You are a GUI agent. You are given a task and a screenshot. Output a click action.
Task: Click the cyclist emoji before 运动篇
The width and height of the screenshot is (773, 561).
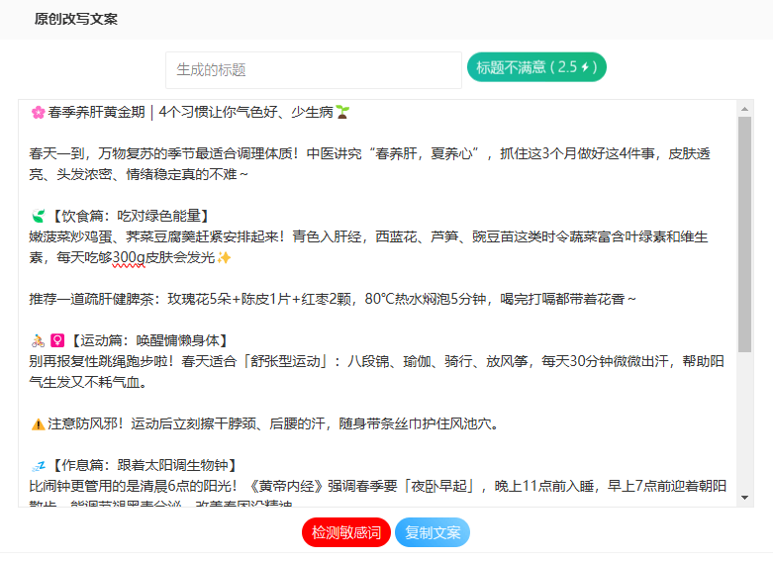point(38,340)
